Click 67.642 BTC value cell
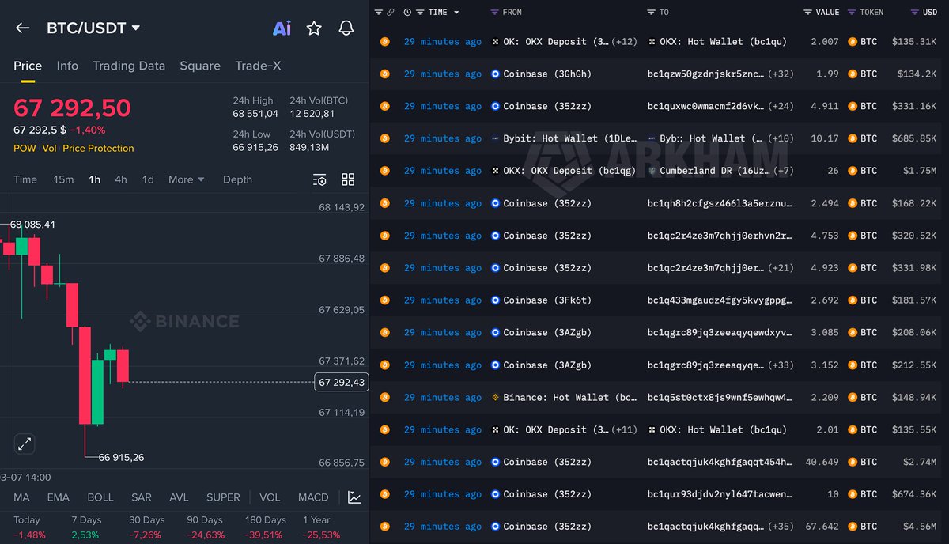The image size is (949, 544). (822, 527)
